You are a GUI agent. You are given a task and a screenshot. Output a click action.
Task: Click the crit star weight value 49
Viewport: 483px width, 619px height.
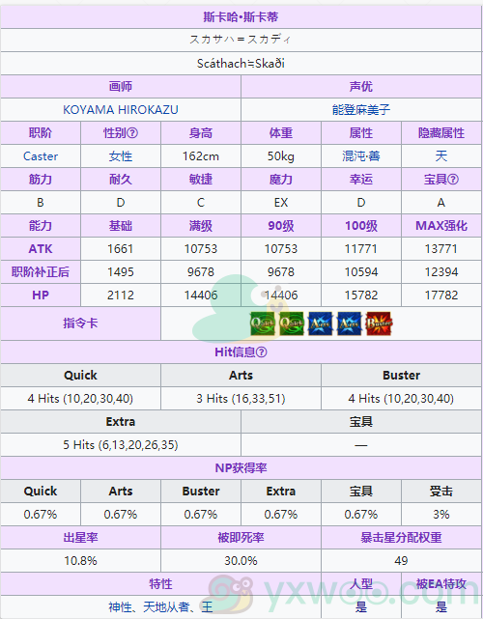401,561
